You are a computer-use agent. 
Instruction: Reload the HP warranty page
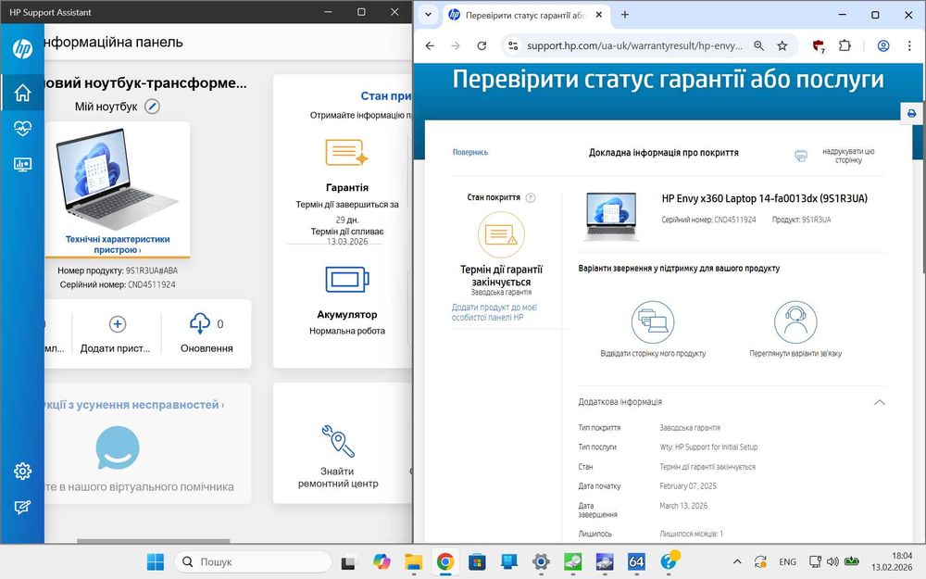point(482,45)
